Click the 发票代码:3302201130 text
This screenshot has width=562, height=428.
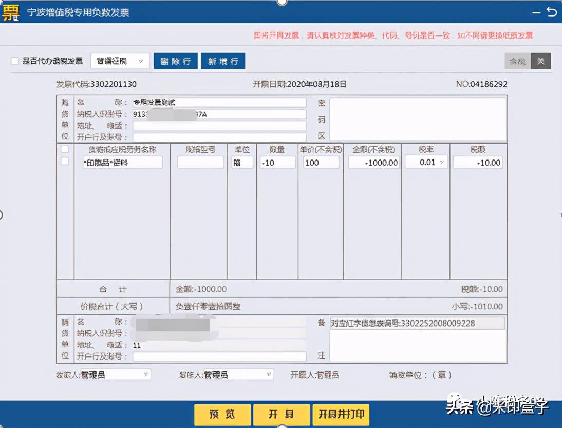tap(96, 84)
